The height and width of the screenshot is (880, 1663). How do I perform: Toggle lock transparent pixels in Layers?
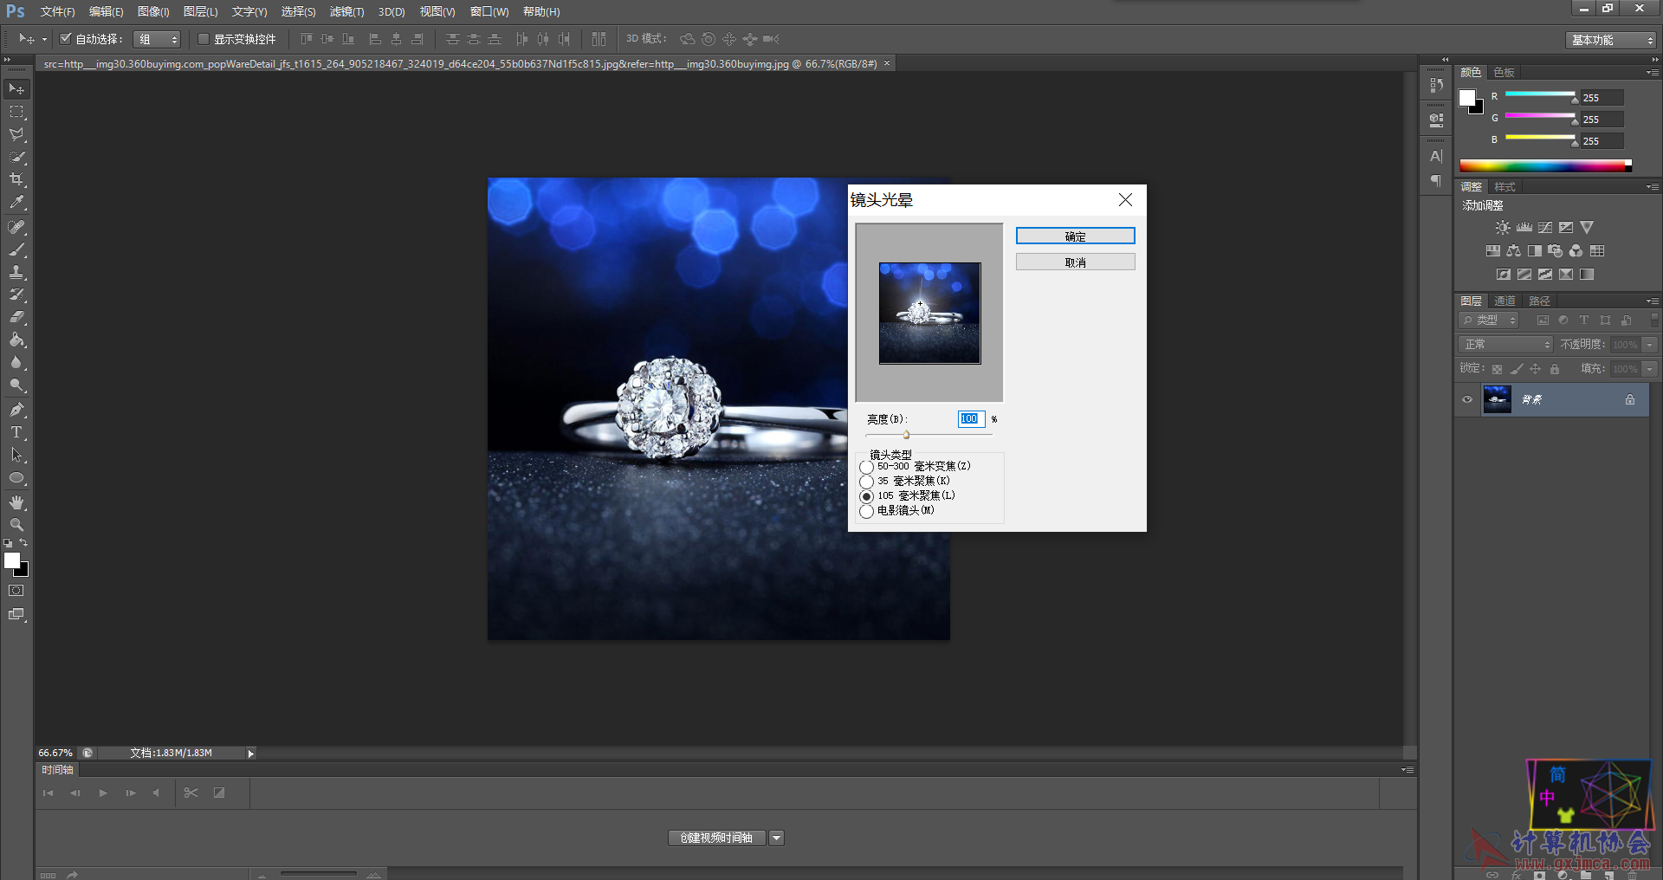pos(1497,369)
